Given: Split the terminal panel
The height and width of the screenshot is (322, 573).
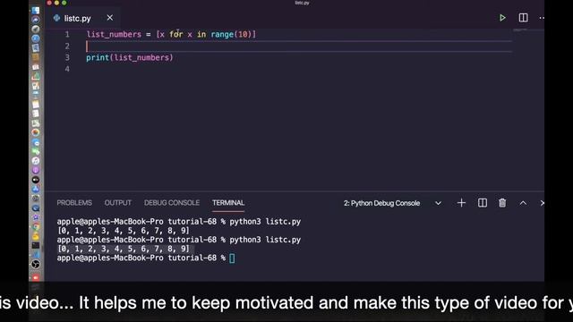Looking at the screenshot, I should pos(483,203).
